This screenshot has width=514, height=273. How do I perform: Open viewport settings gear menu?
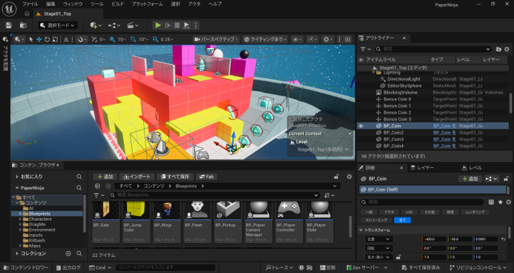327,39
